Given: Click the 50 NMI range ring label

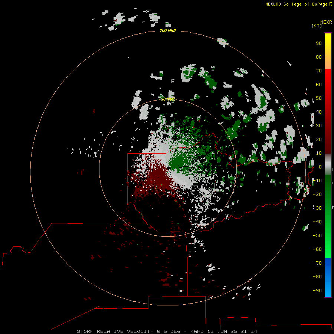Looking at the screenshot, I should [168, 99].
